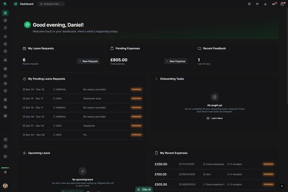This screenshot has width=288, height=192.
Task: Expand the Onboarding Tasks chevron
Action: click(156, 79)
